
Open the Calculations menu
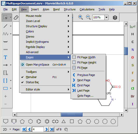(x=87, y=9)
